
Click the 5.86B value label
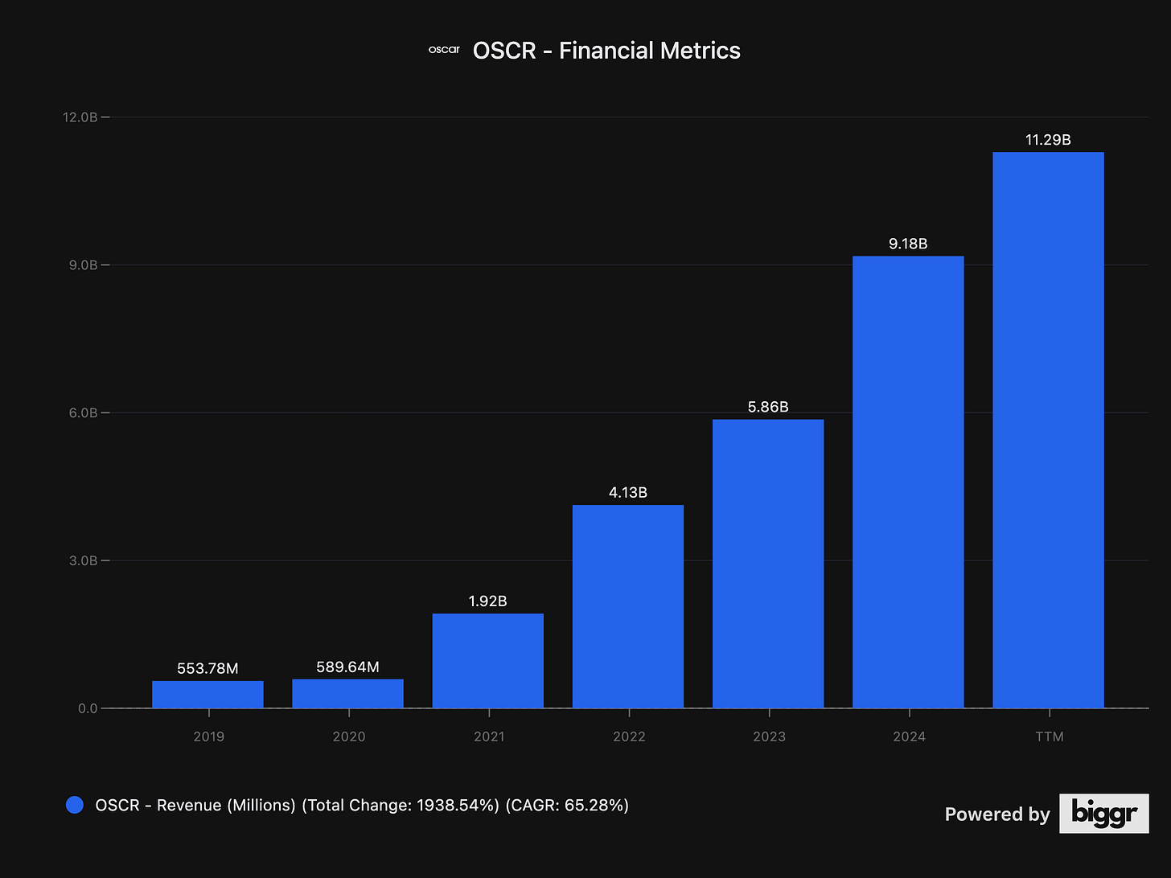(768, 407)
